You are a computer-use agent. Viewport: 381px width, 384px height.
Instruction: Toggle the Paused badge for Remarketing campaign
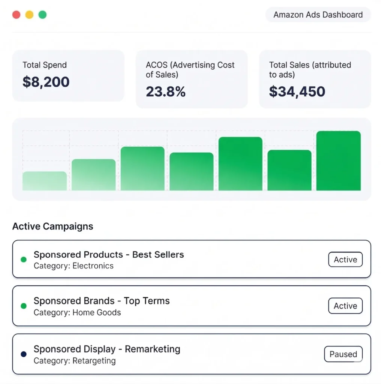point(343,354)
